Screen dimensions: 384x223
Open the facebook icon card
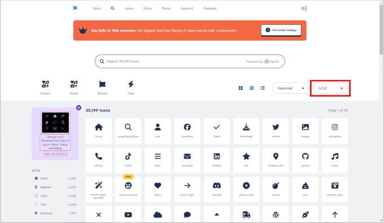pyautogui.click(x=187, y=131)
